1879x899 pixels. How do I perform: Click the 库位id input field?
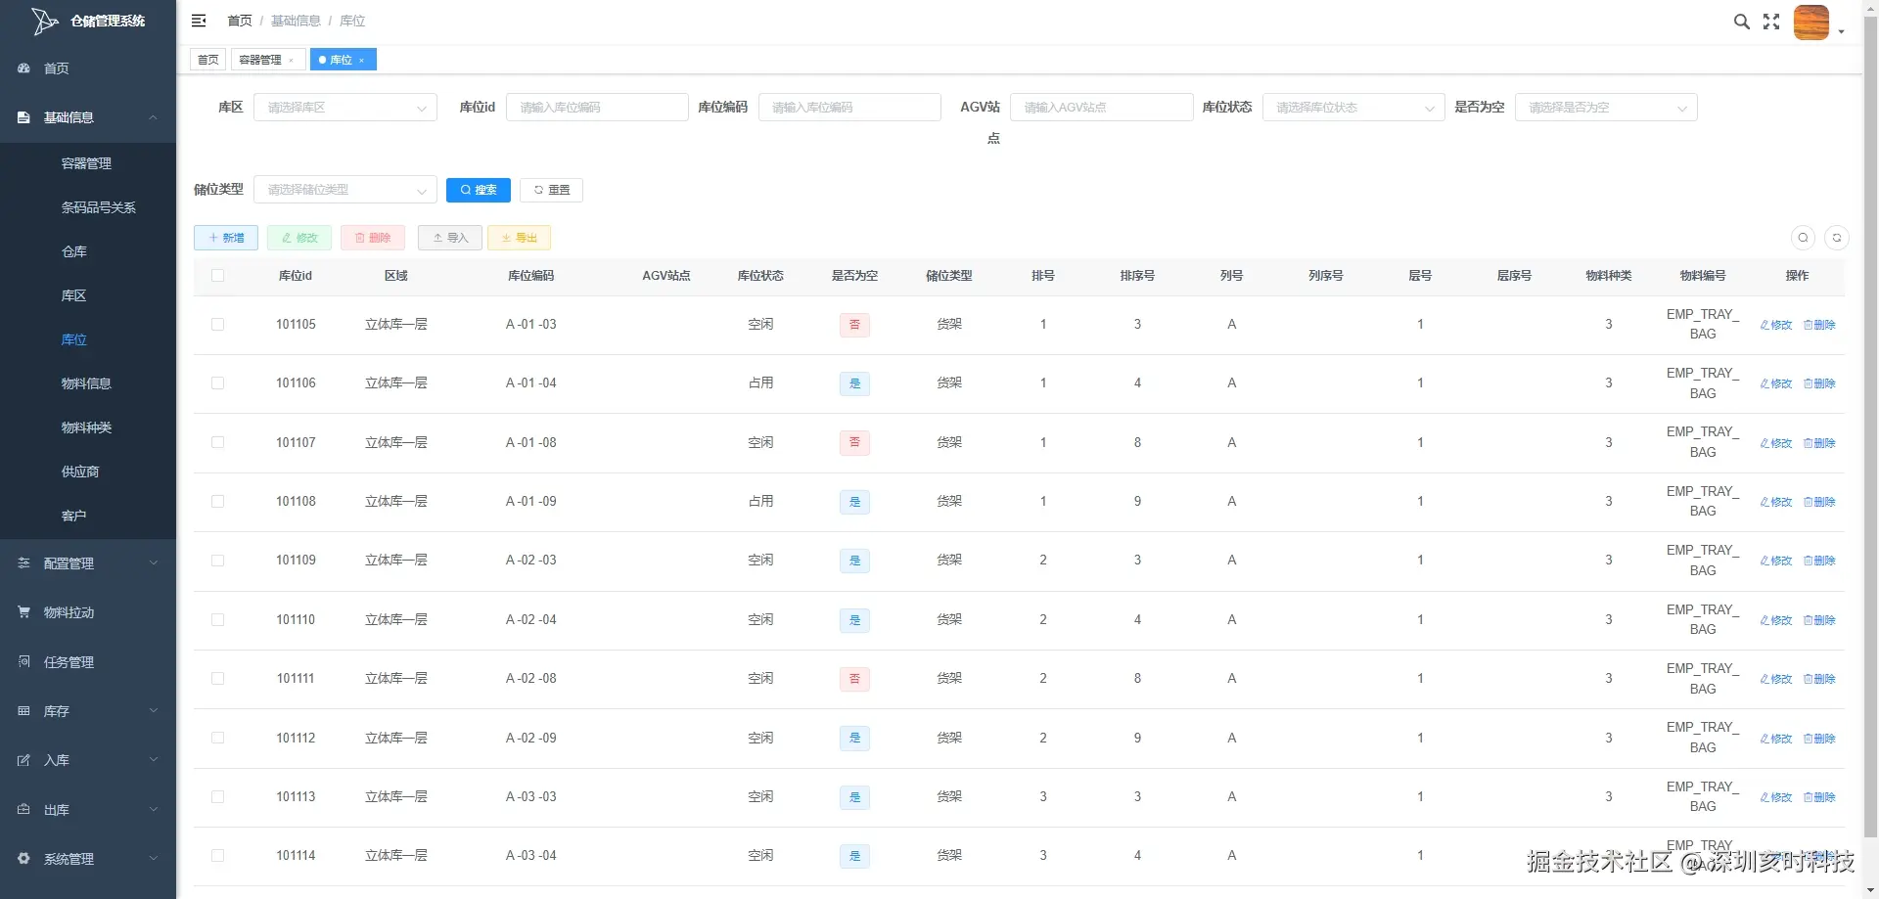pos(597,108)
